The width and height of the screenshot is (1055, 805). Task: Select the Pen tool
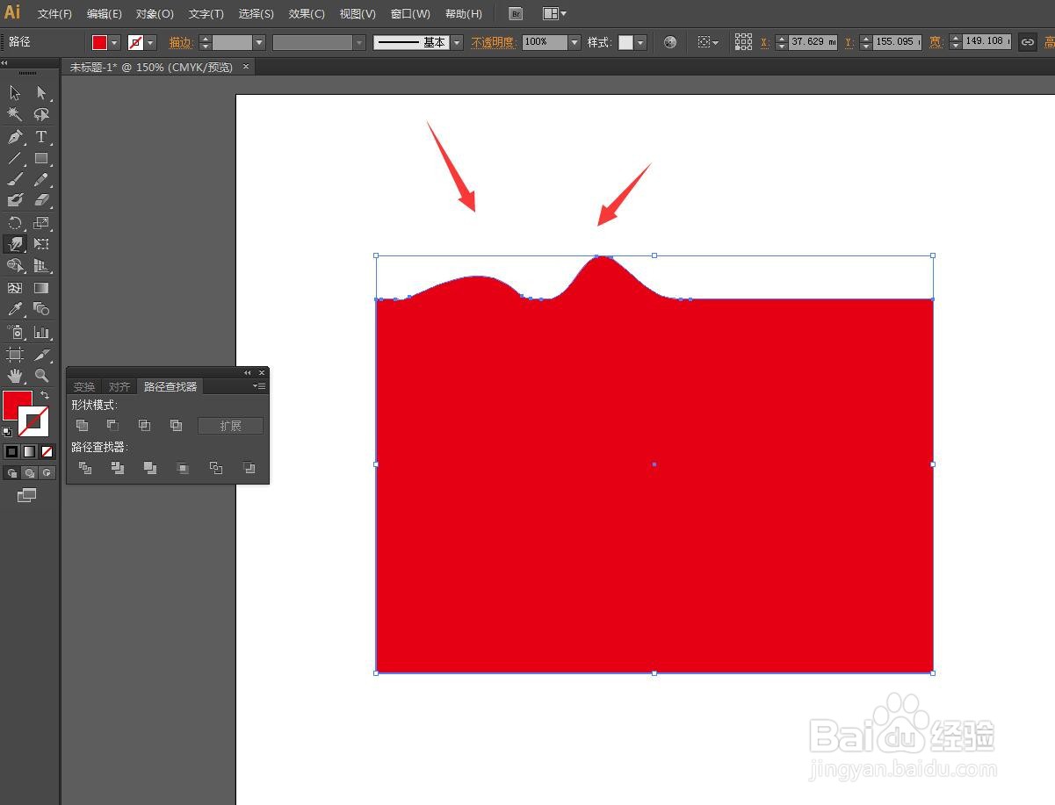[15, 136]
